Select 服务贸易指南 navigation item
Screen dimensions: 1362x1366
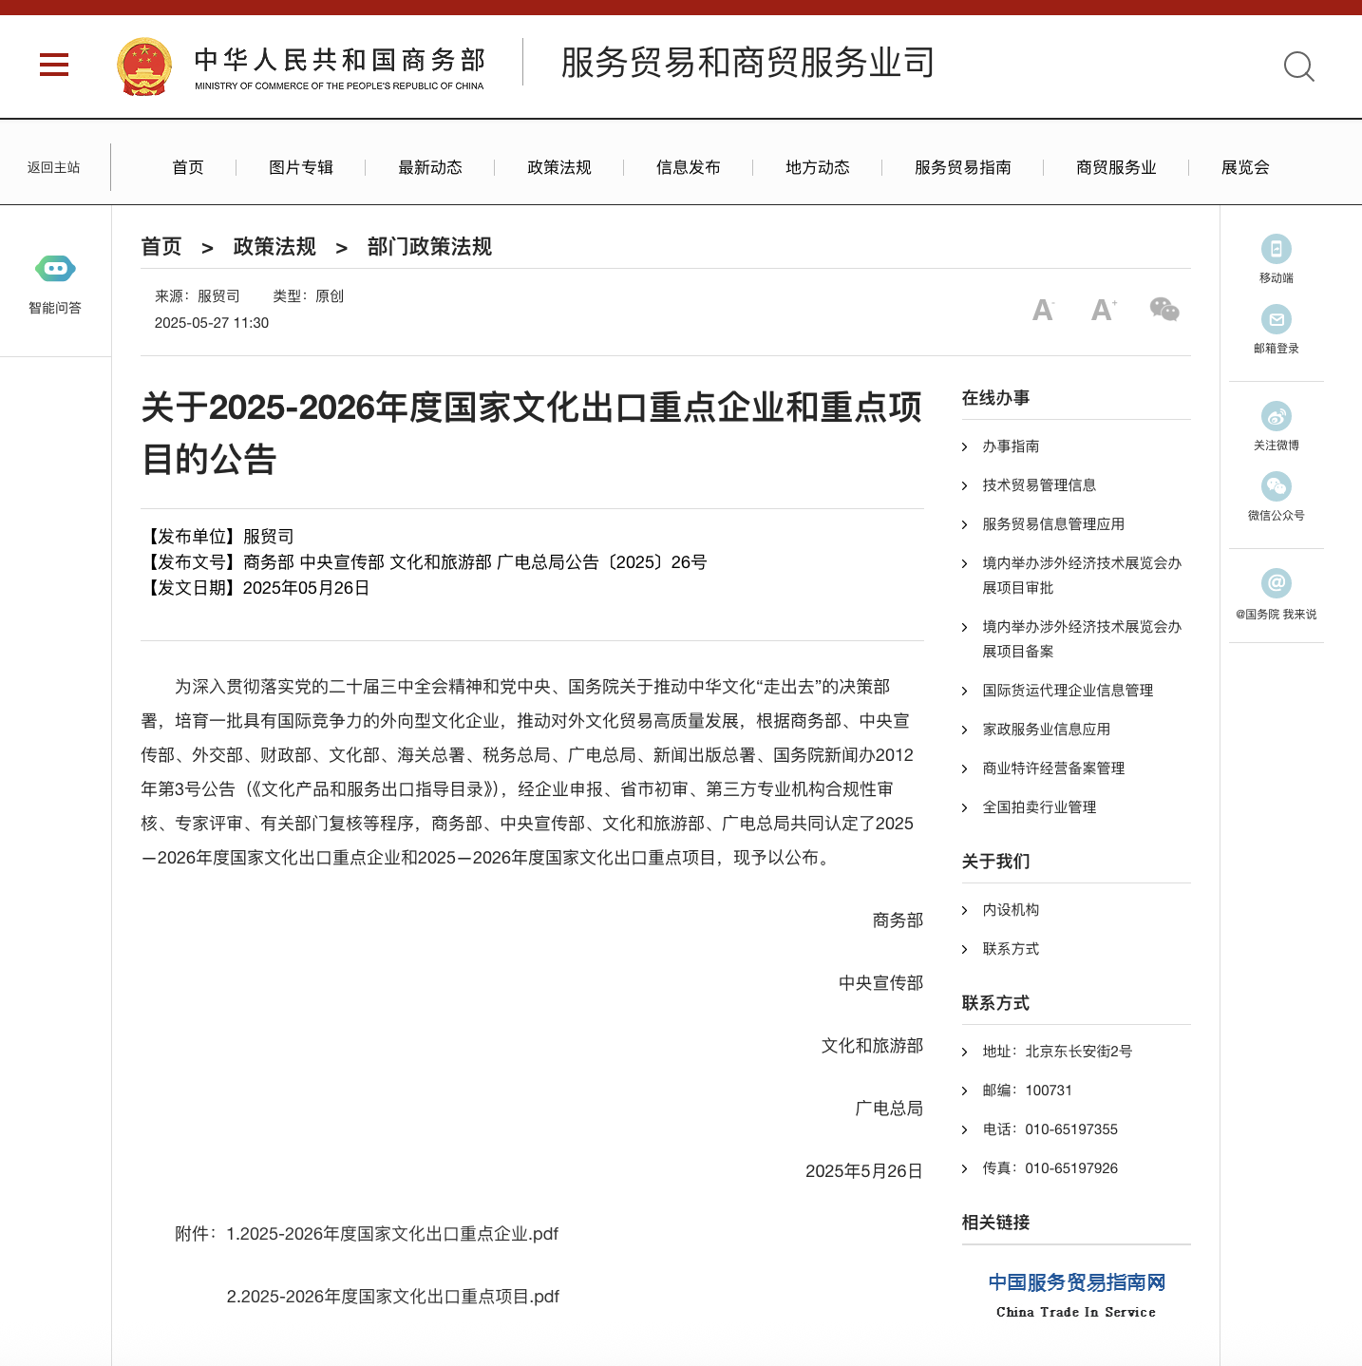(962, 167)
